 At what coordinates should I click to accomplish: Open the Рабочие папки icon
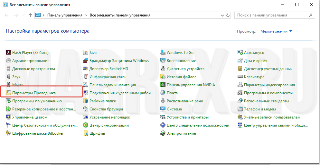pyautogui.click(x=86, y=101)
